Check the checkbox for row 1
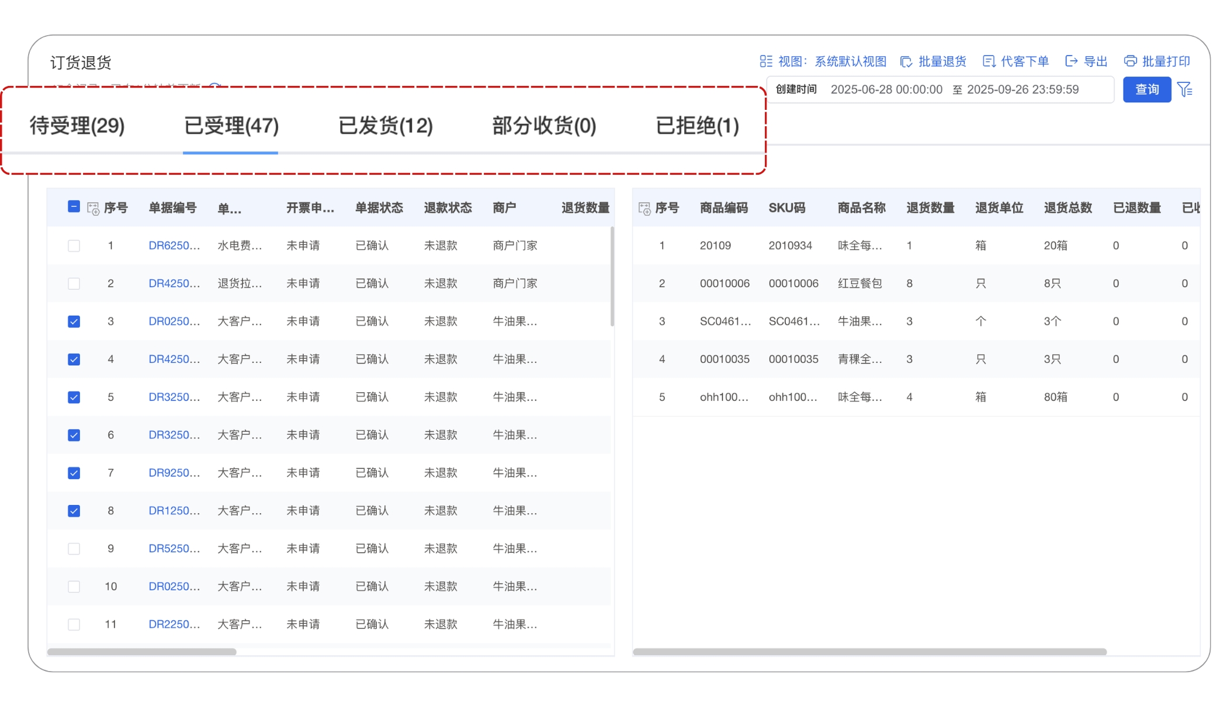1227x716 pixels. 74,245
